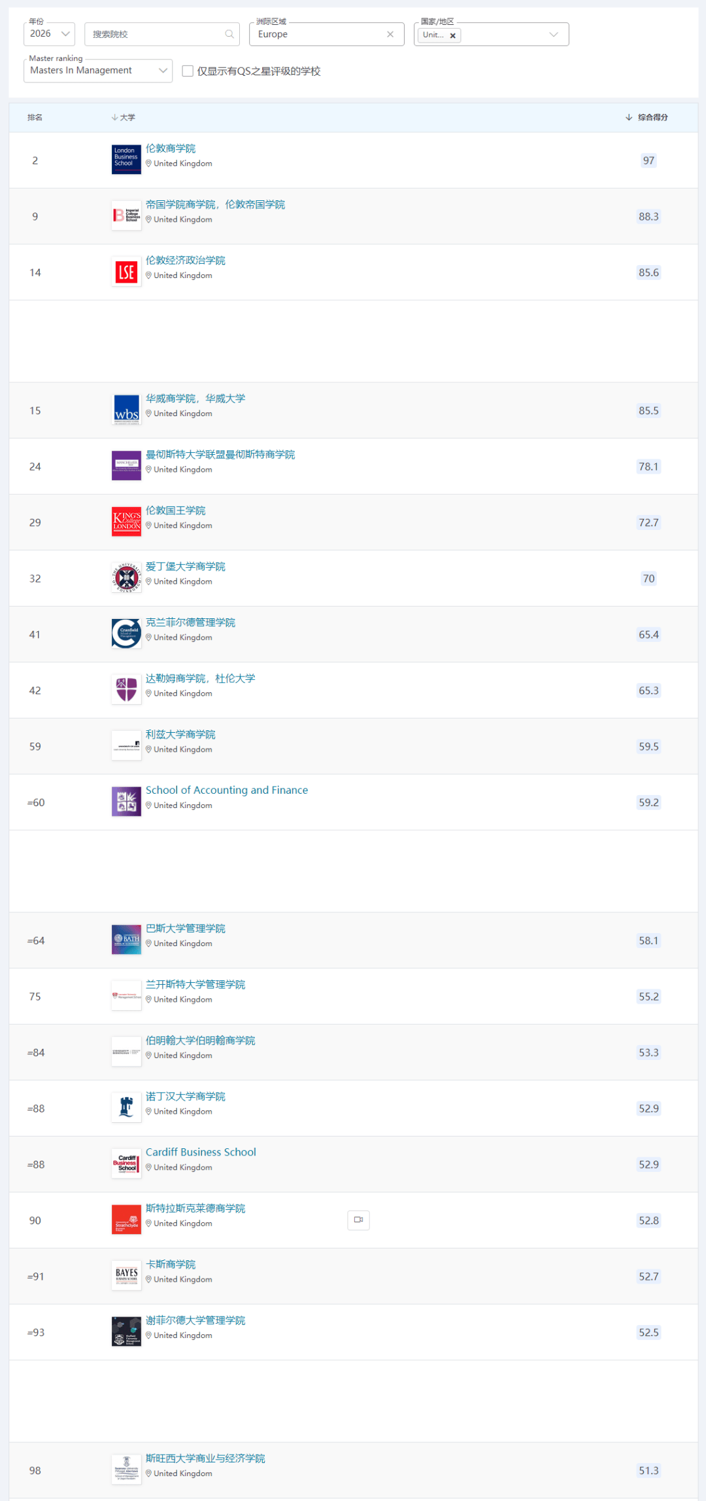The width and height of the screenshot is (706, 1501).
Task: Open 诺丁汉大学商学院 link
Action: tap(186, 1096)
